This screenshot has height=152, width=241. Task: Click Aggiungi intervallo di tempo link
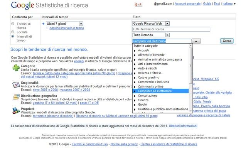[x=67, y=28]
